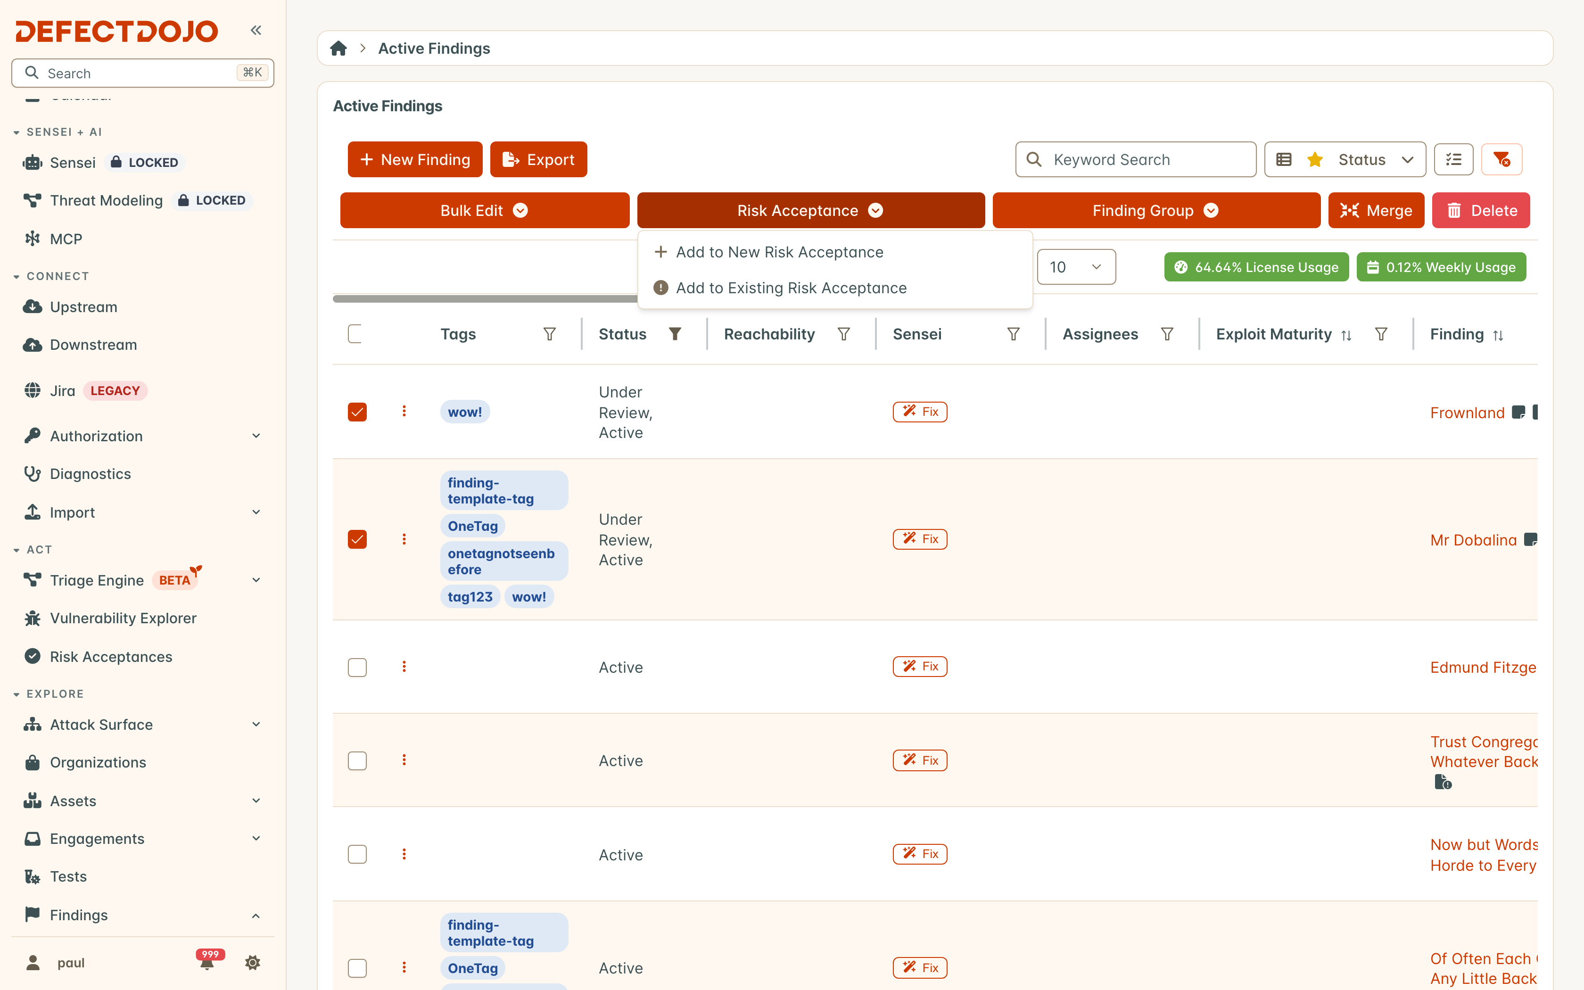Check the Edmund Fitzge row checkbox
The image size is (1584, 990).
[357, 667]
